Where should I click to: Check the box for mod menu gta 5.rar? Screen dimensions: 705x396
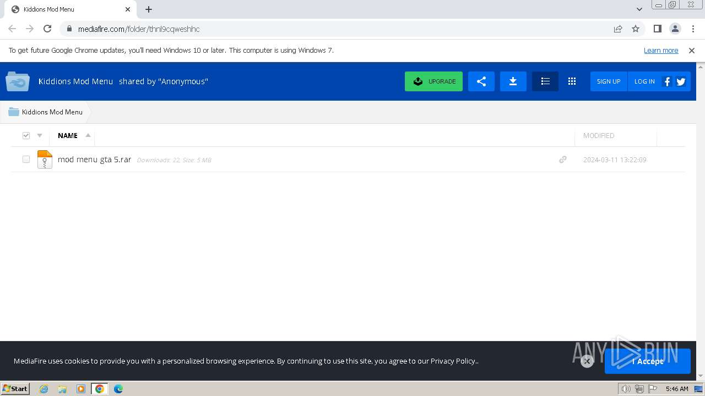pos(26,159)
